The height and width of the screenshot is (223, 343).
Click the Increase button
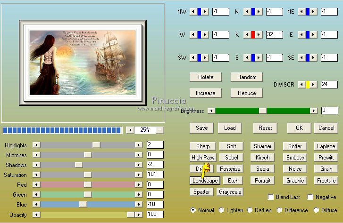206,93
